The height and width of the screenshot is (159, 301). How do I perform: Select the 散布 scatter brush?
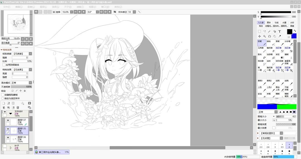tap(262, 56)
